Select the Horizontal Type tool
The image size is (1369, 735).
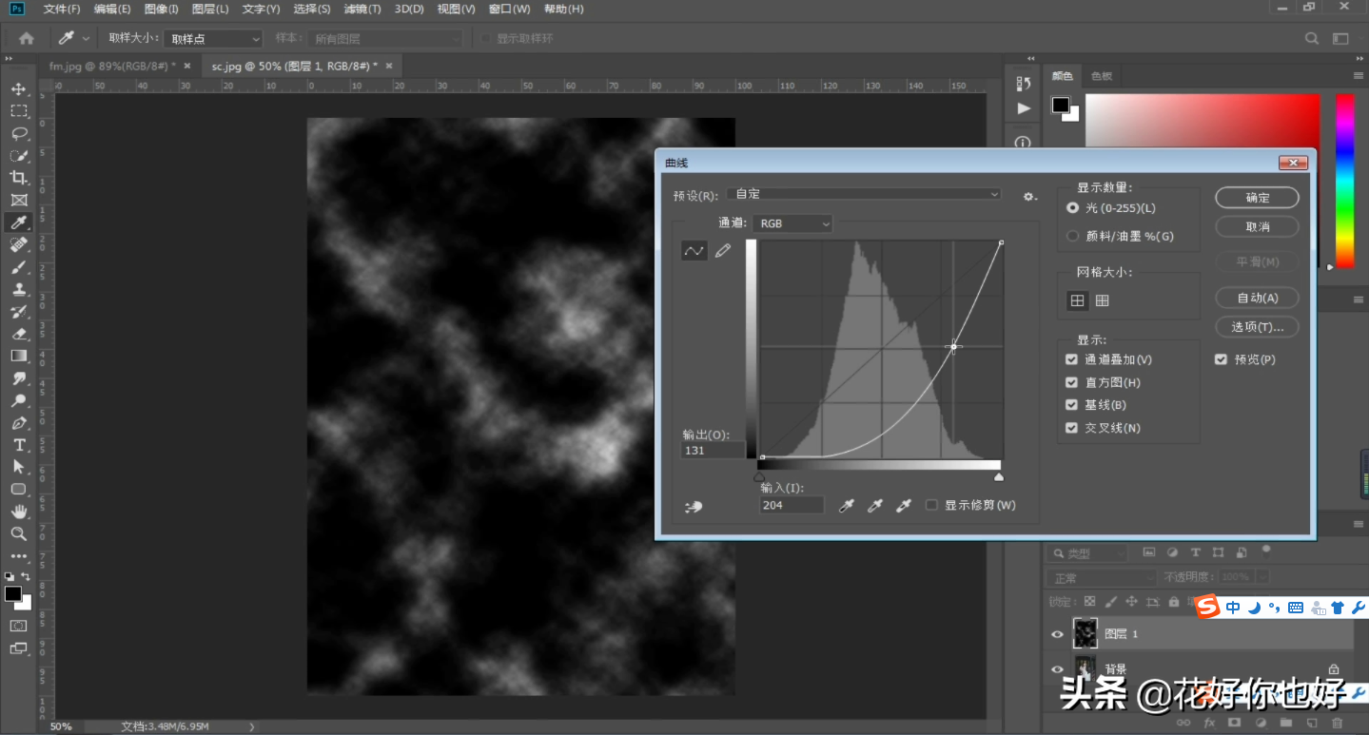18,445
